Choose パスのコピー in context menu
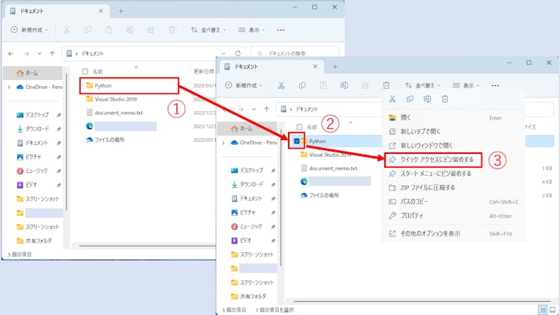Screen dimensions: 560x315 tap(454, 202)
